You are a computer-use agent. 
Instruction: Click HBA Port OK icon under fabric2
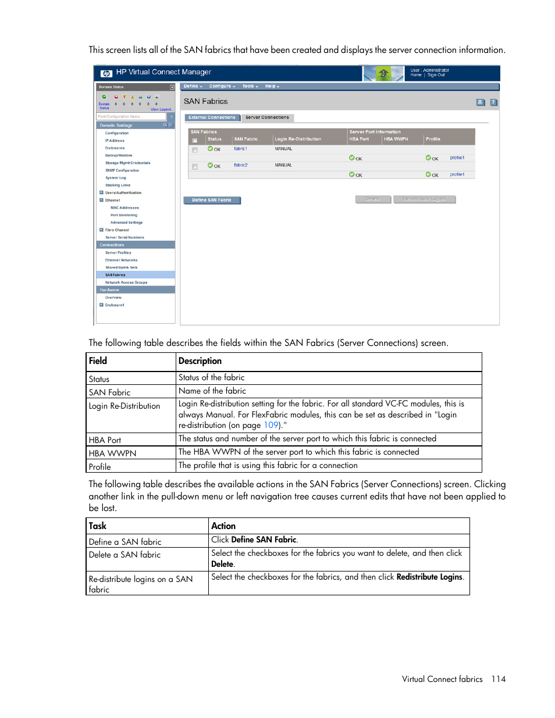(x=352, y=174)
